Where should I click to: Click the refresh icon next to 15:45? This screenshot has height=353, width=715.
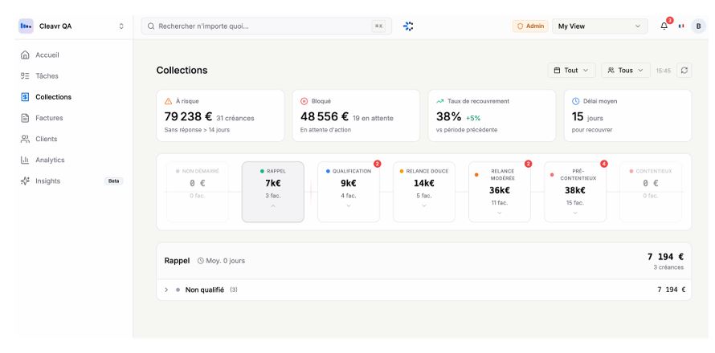click(x=684, y=71)
